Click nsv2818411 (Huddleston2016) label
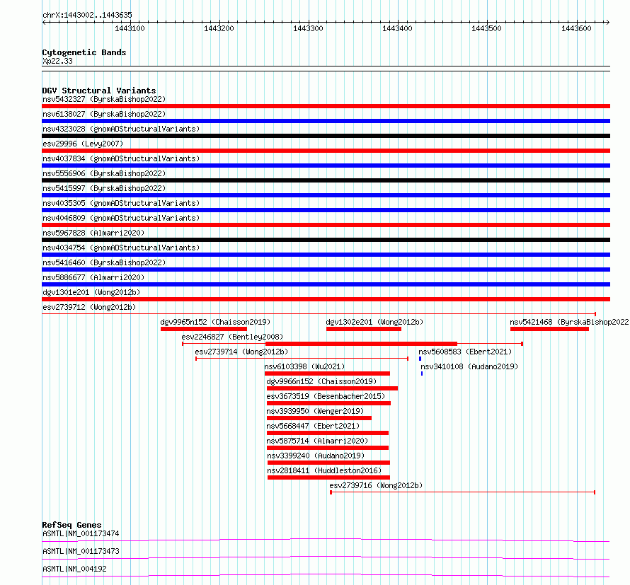Screen dimensions: 630x585 click(x=324, y=470)
